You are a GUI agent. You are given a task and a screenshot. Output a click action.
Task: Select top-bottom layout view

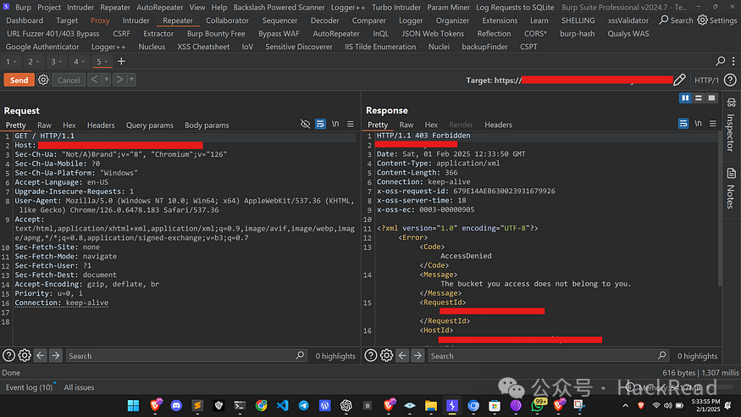[699, 97]
